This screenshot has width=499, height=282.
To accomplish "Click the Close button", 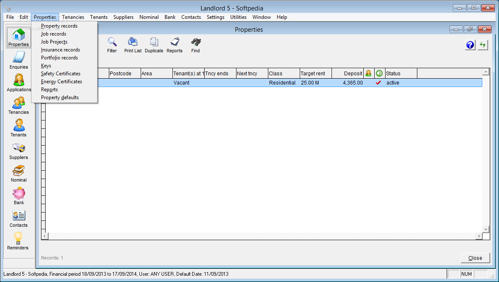I will pyautogui.click(x=475, y=258).
